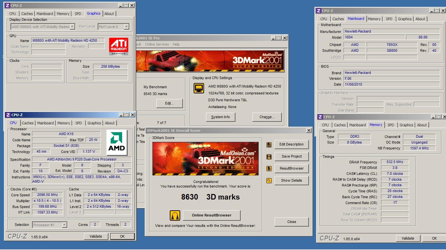Click the Change... display settings button
The height and width of the screenshot is (250, 446).
(x=267, y=117)
